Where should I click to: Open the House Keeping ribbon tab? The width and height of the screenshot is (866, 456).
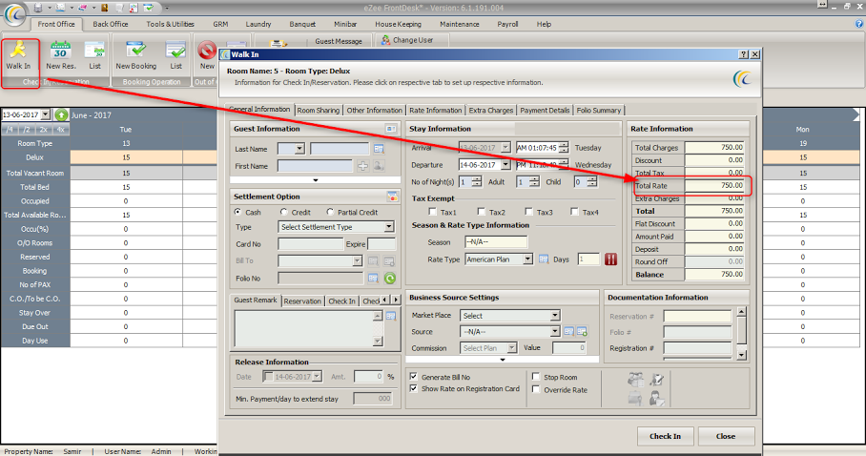click(x=399, y=24)
